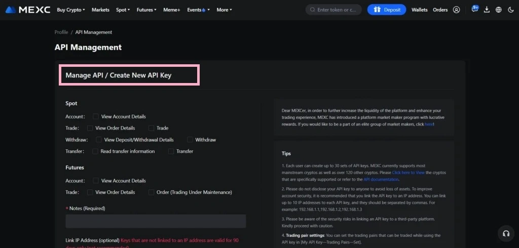
Task: Check Order (Trading Under Maintenance) checkbox
Action: [151, 192]
